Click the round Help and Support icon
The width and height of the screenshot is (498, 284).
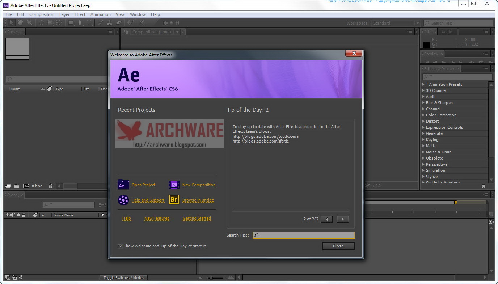pyautogui.click(x=123, y=200)
